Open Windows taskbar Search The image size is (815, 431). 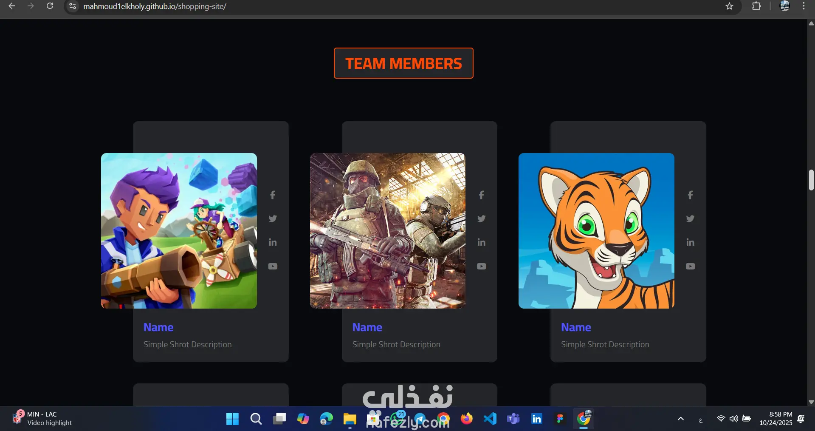256,419
